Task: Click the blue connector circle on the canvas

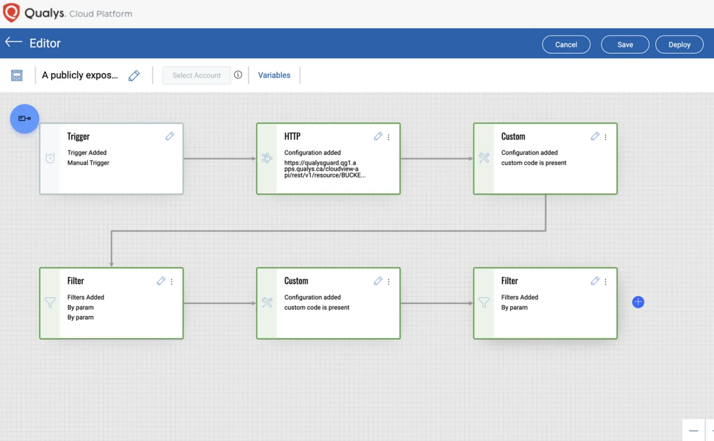Action: pyautogui.click(x=24, y=119)
